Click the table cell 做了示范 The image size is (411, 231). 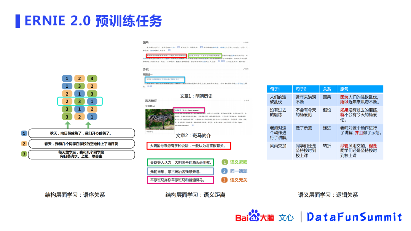click(306, 133)
